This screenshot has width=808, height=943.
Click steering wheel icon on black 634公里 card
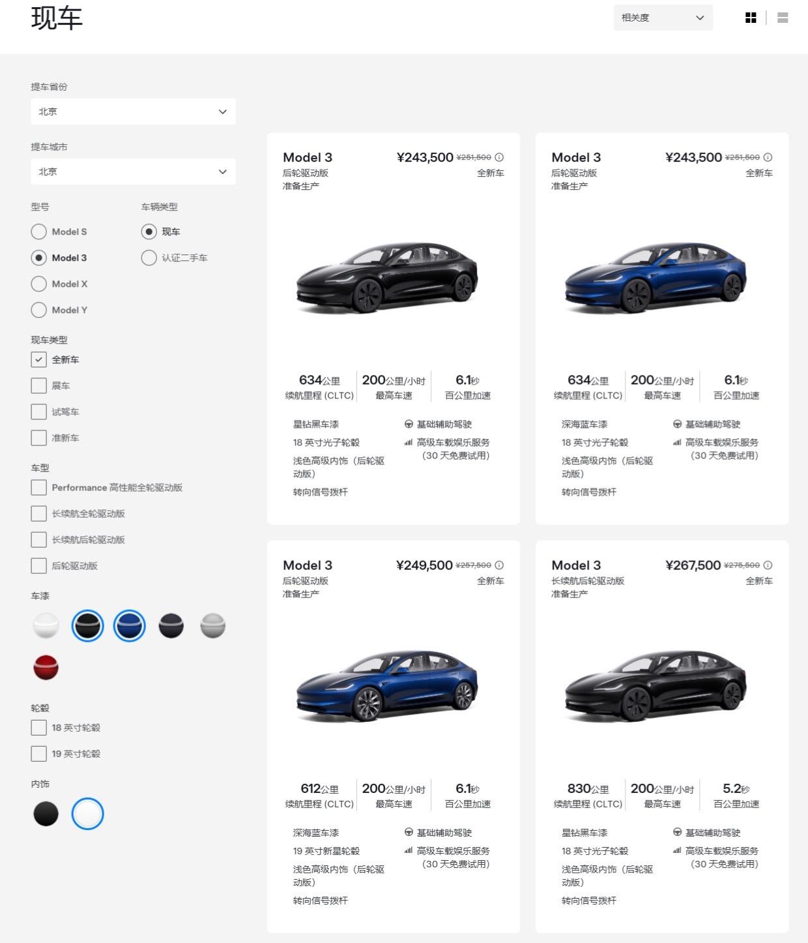click(409, 425)
